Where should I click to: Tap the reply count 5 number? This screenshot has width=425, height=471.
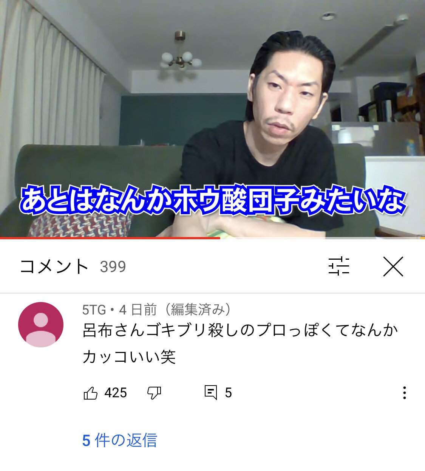click(x=228, y=393)
